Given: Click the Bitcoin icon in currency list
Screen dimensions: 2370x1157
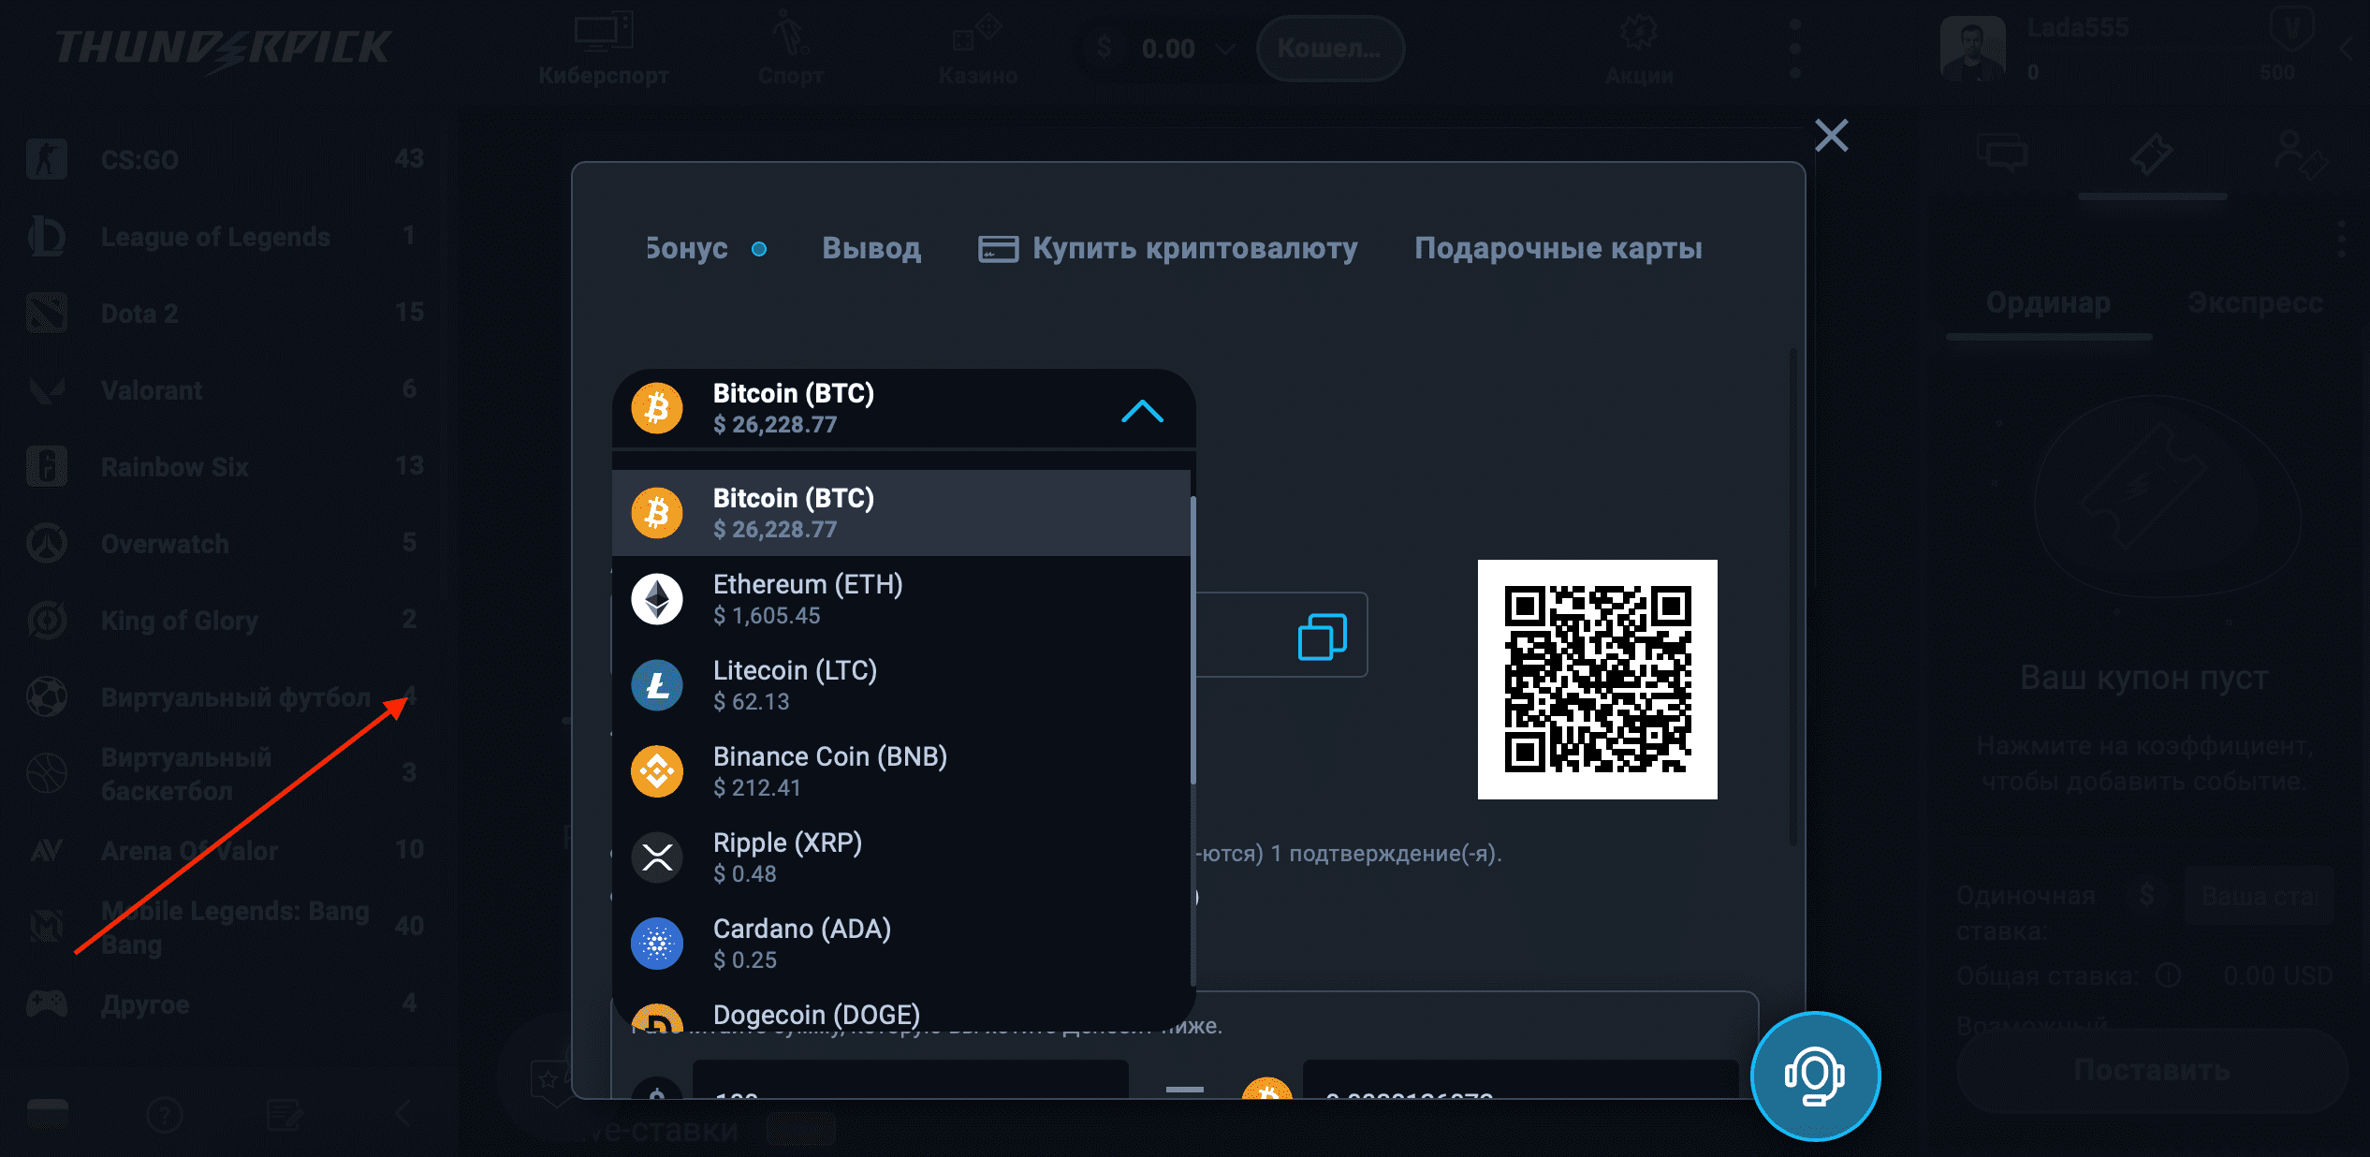Looking at the screenshot, I should [656, 512].
